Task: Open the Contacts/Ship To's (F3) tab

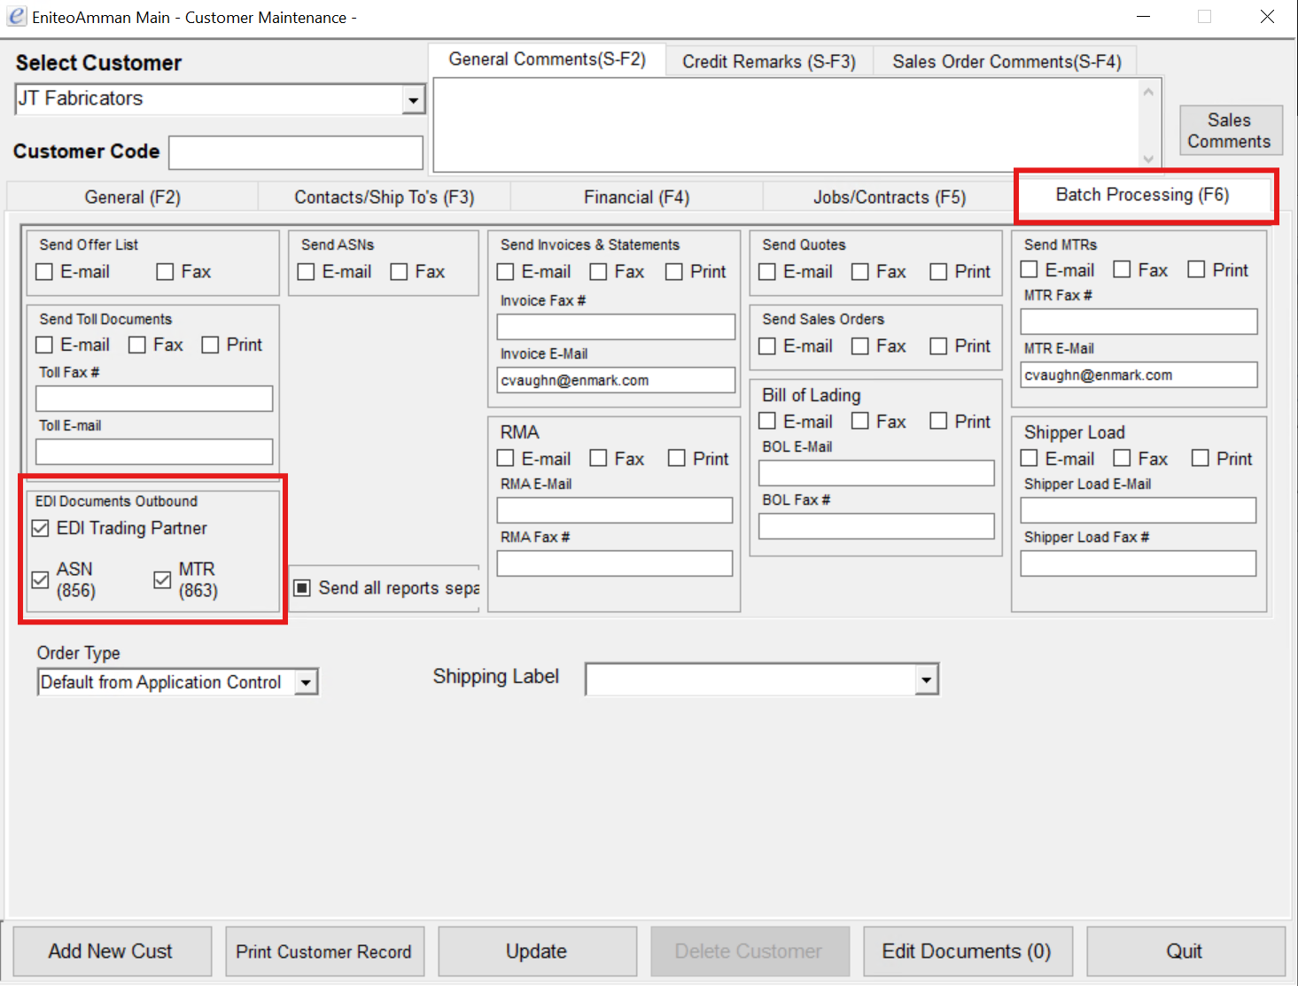Action: pyautogui.click(x=385, y=197)
